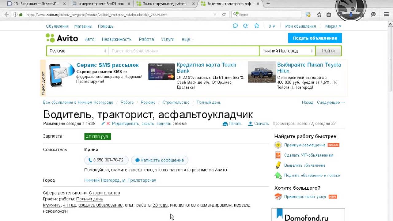Click the Avito logo
Viewport: 393px width, 221px height.
[62, 38]
